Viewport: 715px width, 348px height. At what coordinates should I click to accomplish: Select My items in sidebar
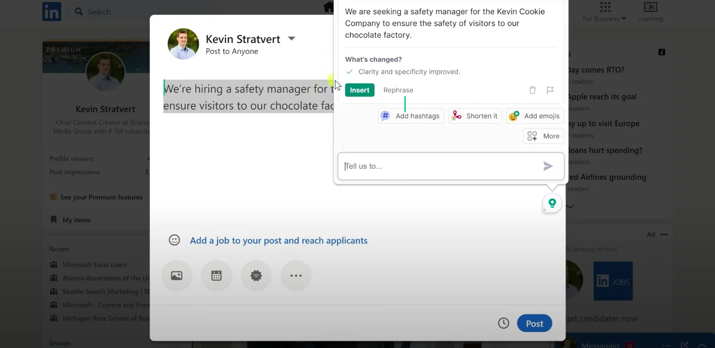click(76, 220)
